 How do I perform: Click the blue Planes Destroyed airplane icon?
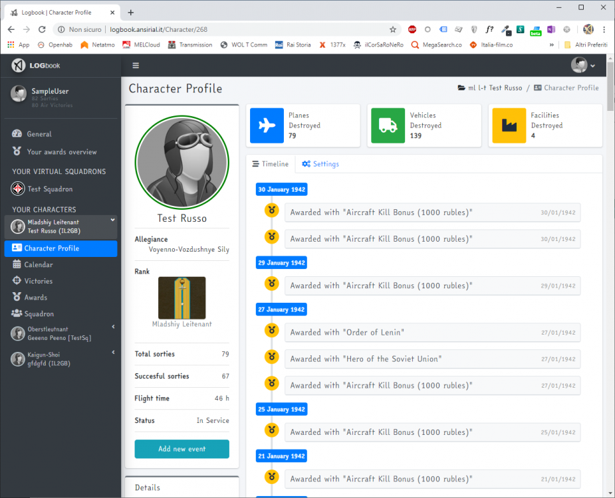click(267, 125)
